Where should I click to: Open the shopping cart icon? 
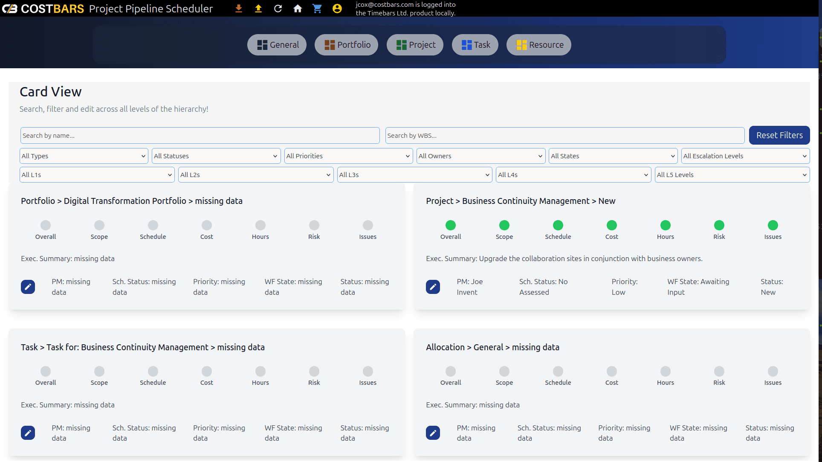[317, 9]
